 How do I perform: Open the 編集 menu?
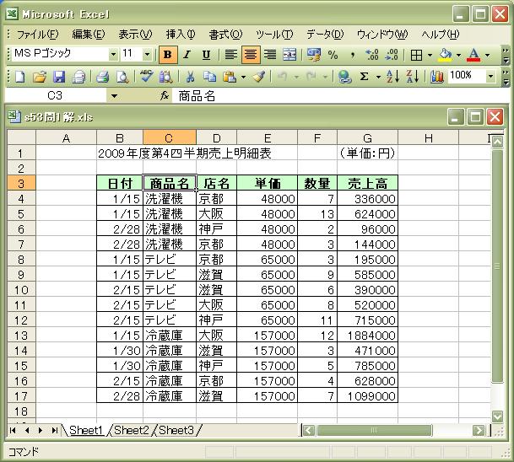point(89,34)
